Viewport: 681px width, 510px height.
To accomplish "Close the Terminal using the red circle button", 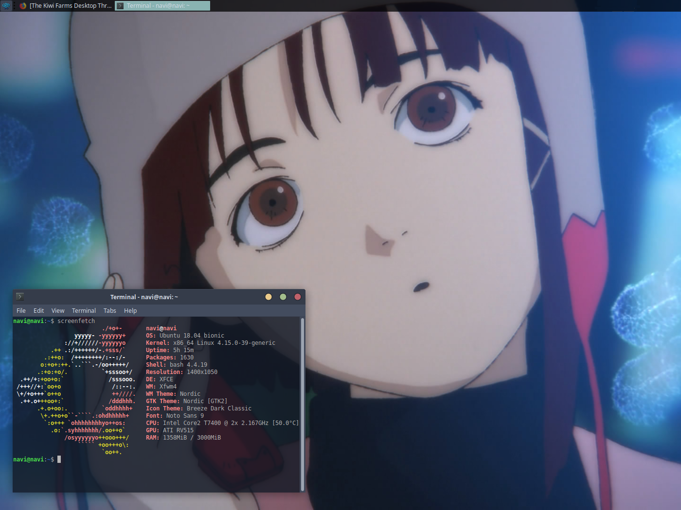I will (298, 297).
